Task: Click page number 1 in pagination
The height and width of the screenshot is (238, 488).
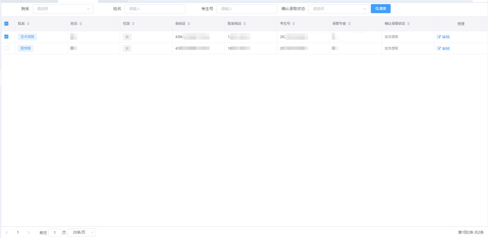Action: (x=18, y=232)
